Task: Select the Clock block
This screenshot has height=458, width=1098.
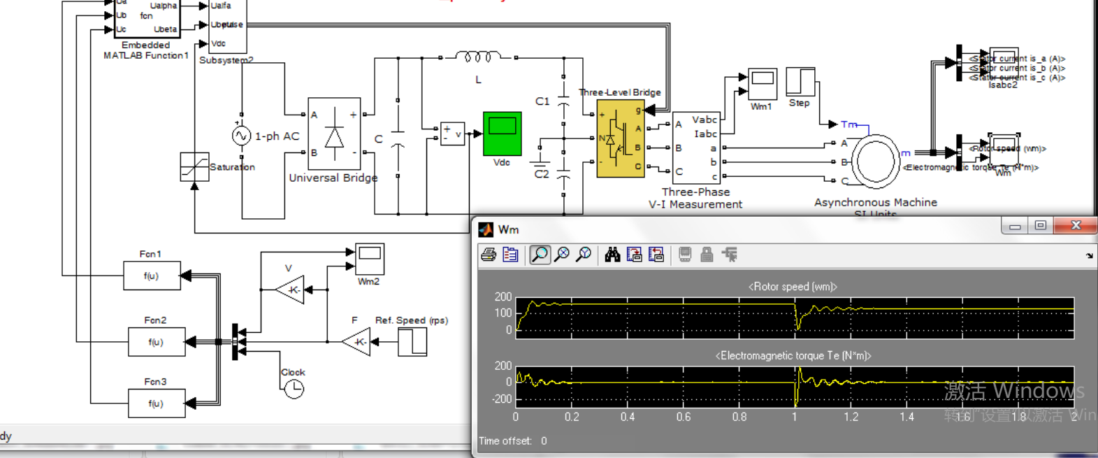Action: (294, 389)
